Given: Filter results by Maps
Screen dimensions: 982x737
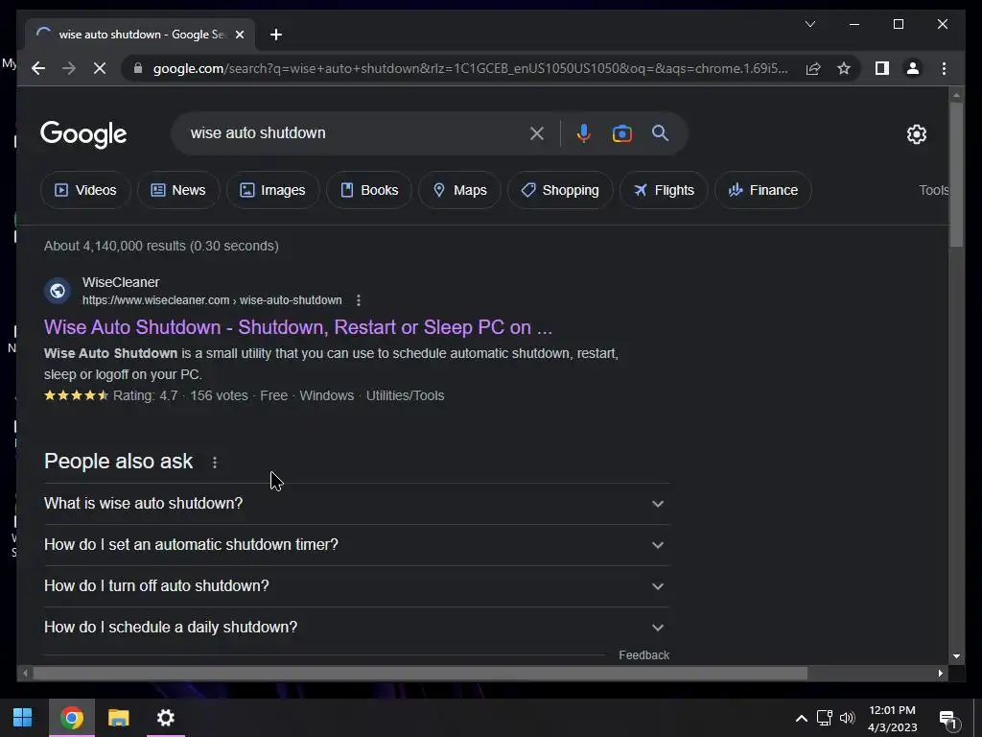Looking at the screenshot, I should tap(459, 190).
